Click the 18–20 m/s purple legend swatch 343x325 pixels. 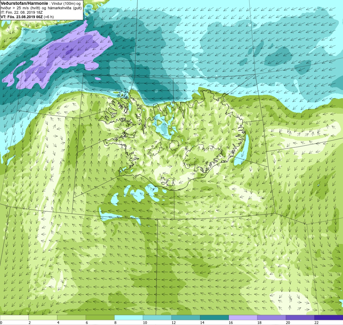271,317
